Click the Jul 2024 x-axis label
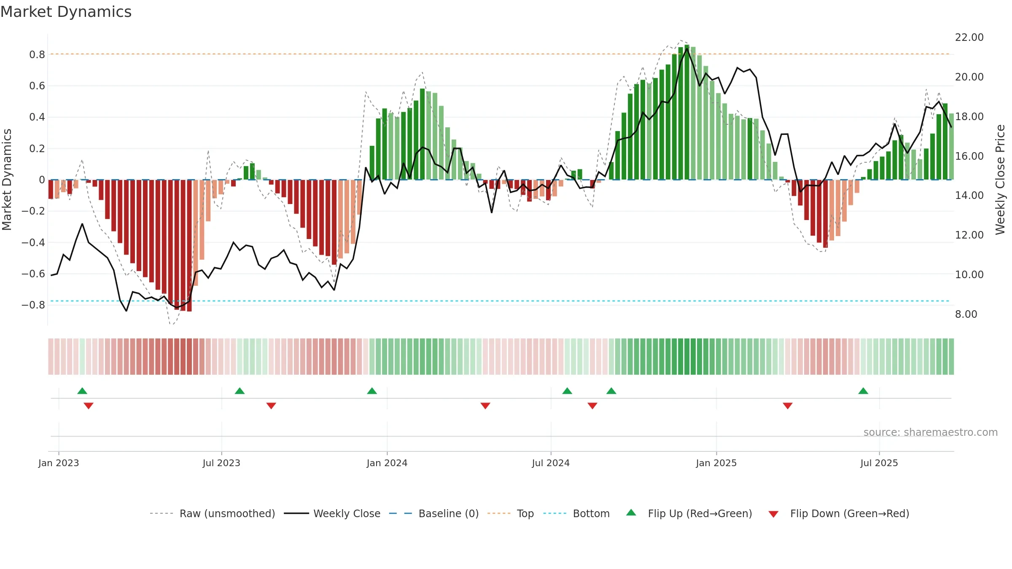Screen dimensions: 1012x569 click(551, 463)
